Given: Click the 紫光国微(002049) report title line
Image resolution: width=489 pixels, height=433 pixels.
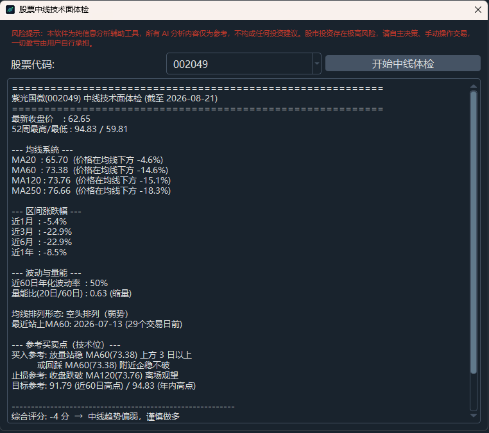Looking at the screenshot, I should coord(114,99).
